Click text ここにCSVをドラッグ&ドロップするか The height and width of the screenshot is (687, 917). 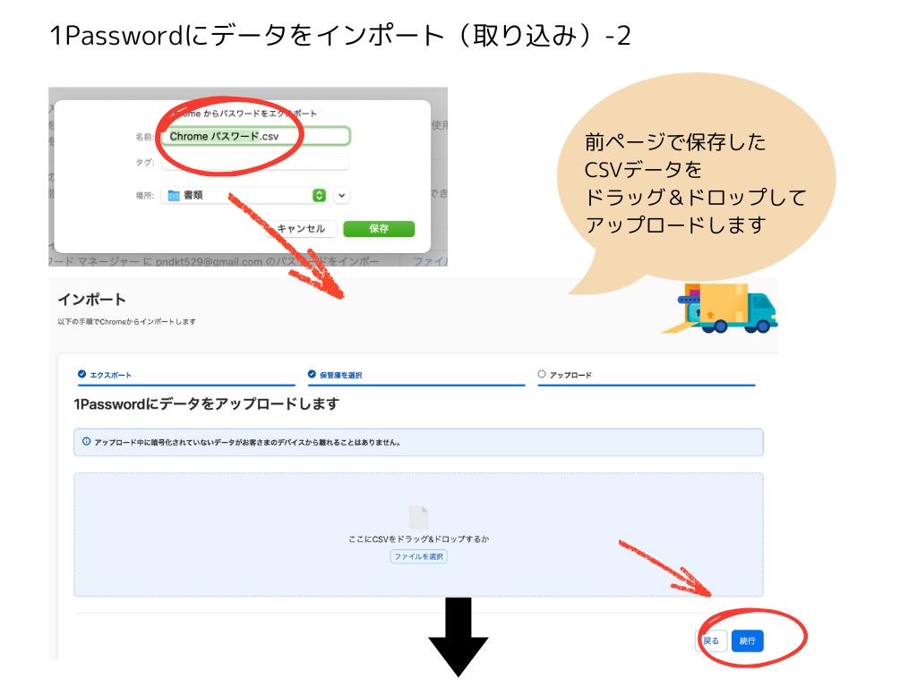419,539
